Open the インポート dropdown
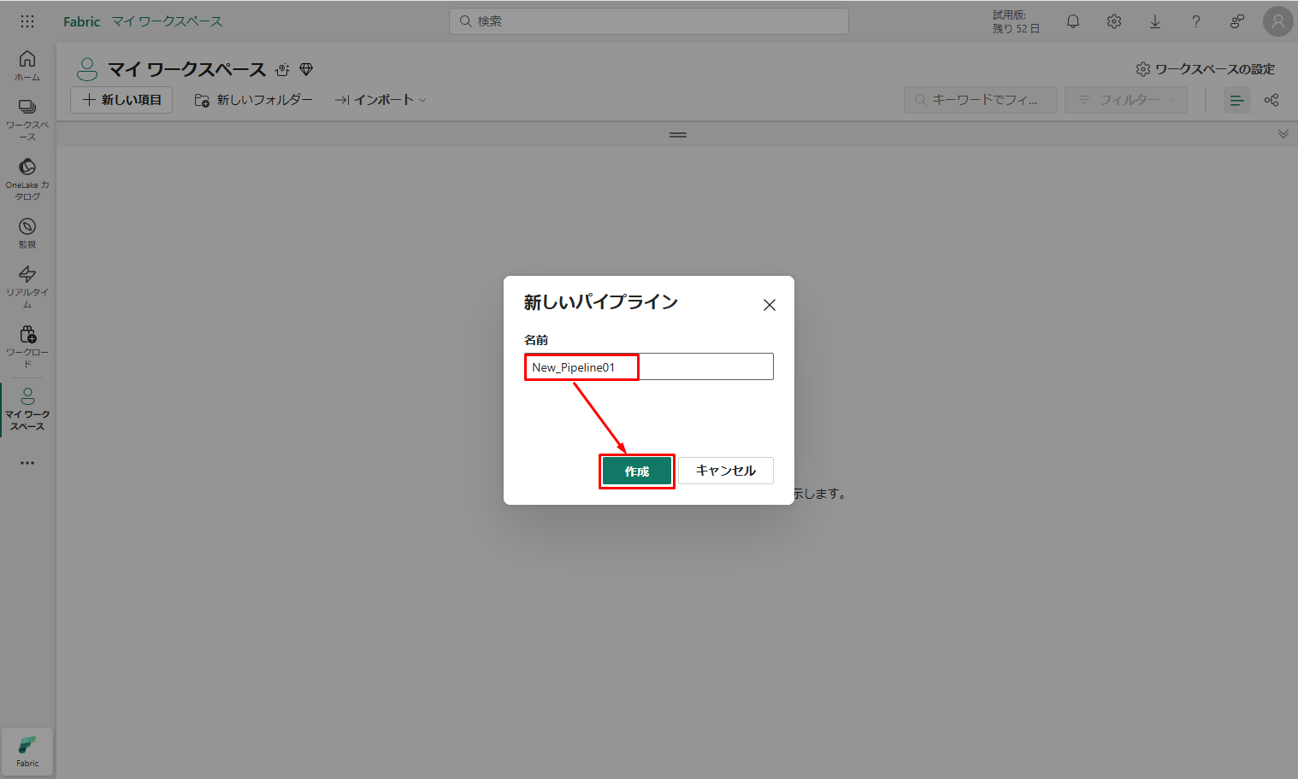The width and height of the screenshot is (1298, 779). (x=381, y=100)
